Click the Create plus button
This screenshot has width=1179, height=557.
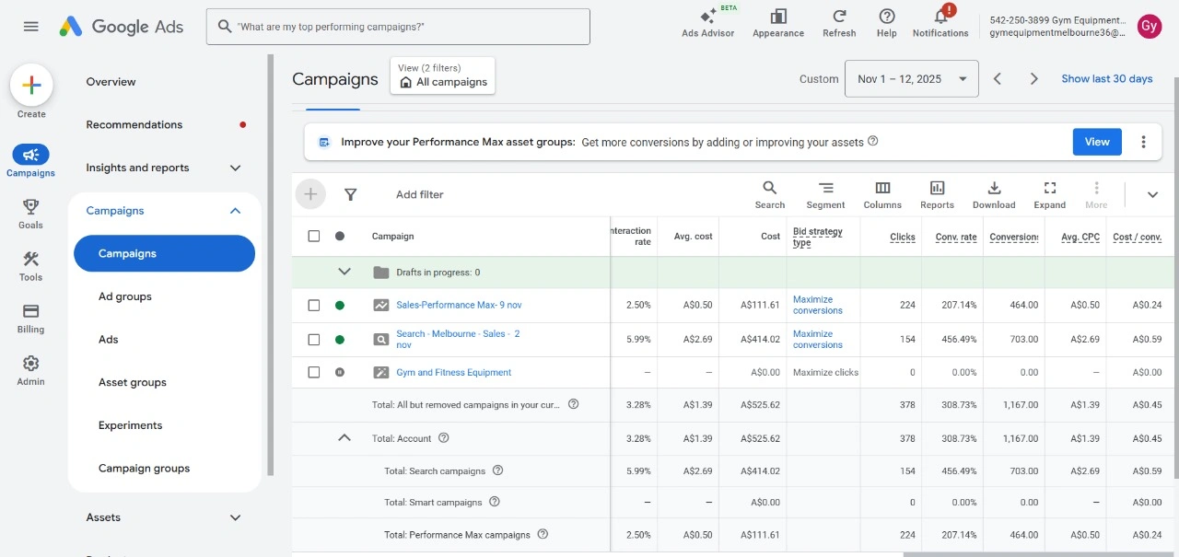click(31, 86)
